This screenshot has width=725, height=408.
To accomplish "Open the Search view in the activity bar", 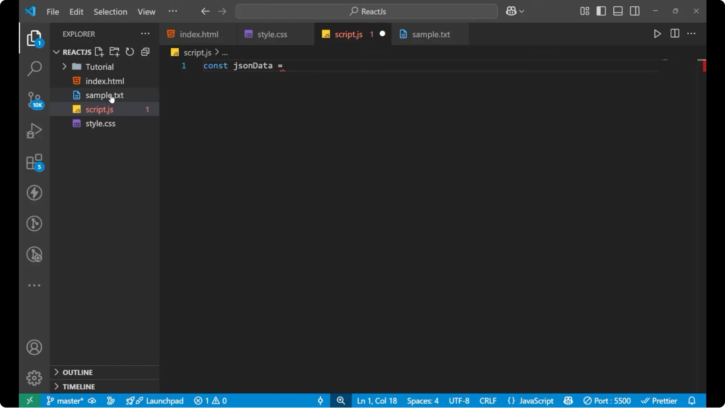I will 34,69.
